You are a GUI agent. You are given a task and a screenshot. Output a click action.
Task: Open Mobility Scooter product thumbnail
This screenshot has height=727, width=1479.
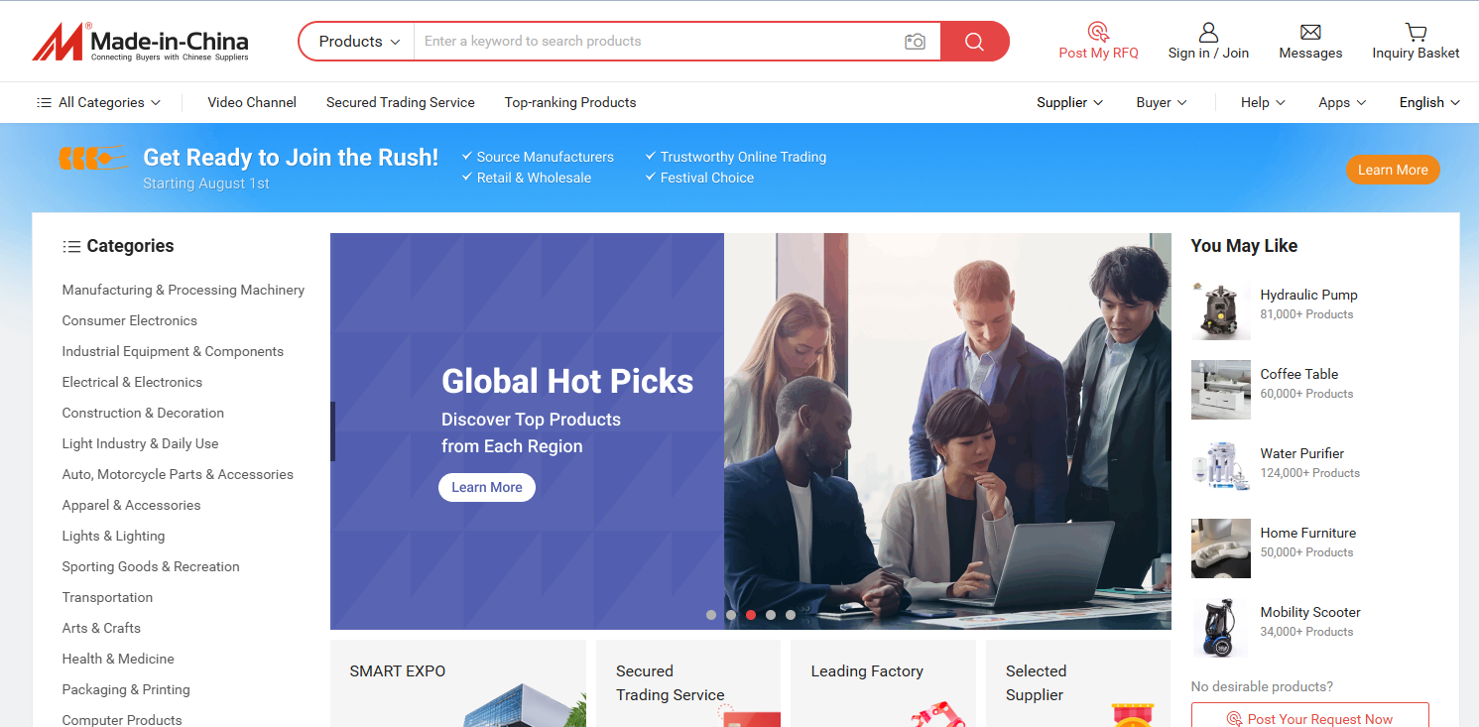(x=1221, y=628)
